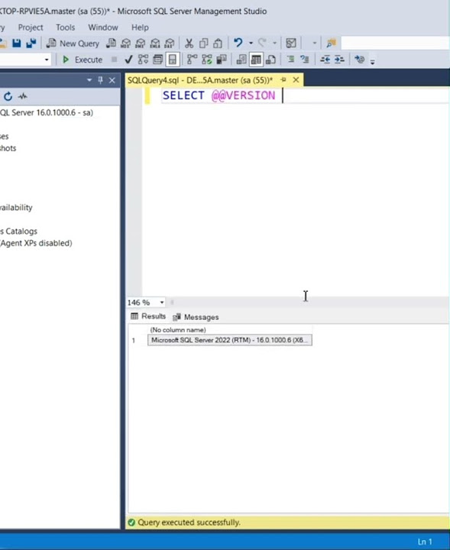Toggle Include Live Query Statistics icon
The width and height of the screenshot is (450, 550).
(x=206, y=60)
